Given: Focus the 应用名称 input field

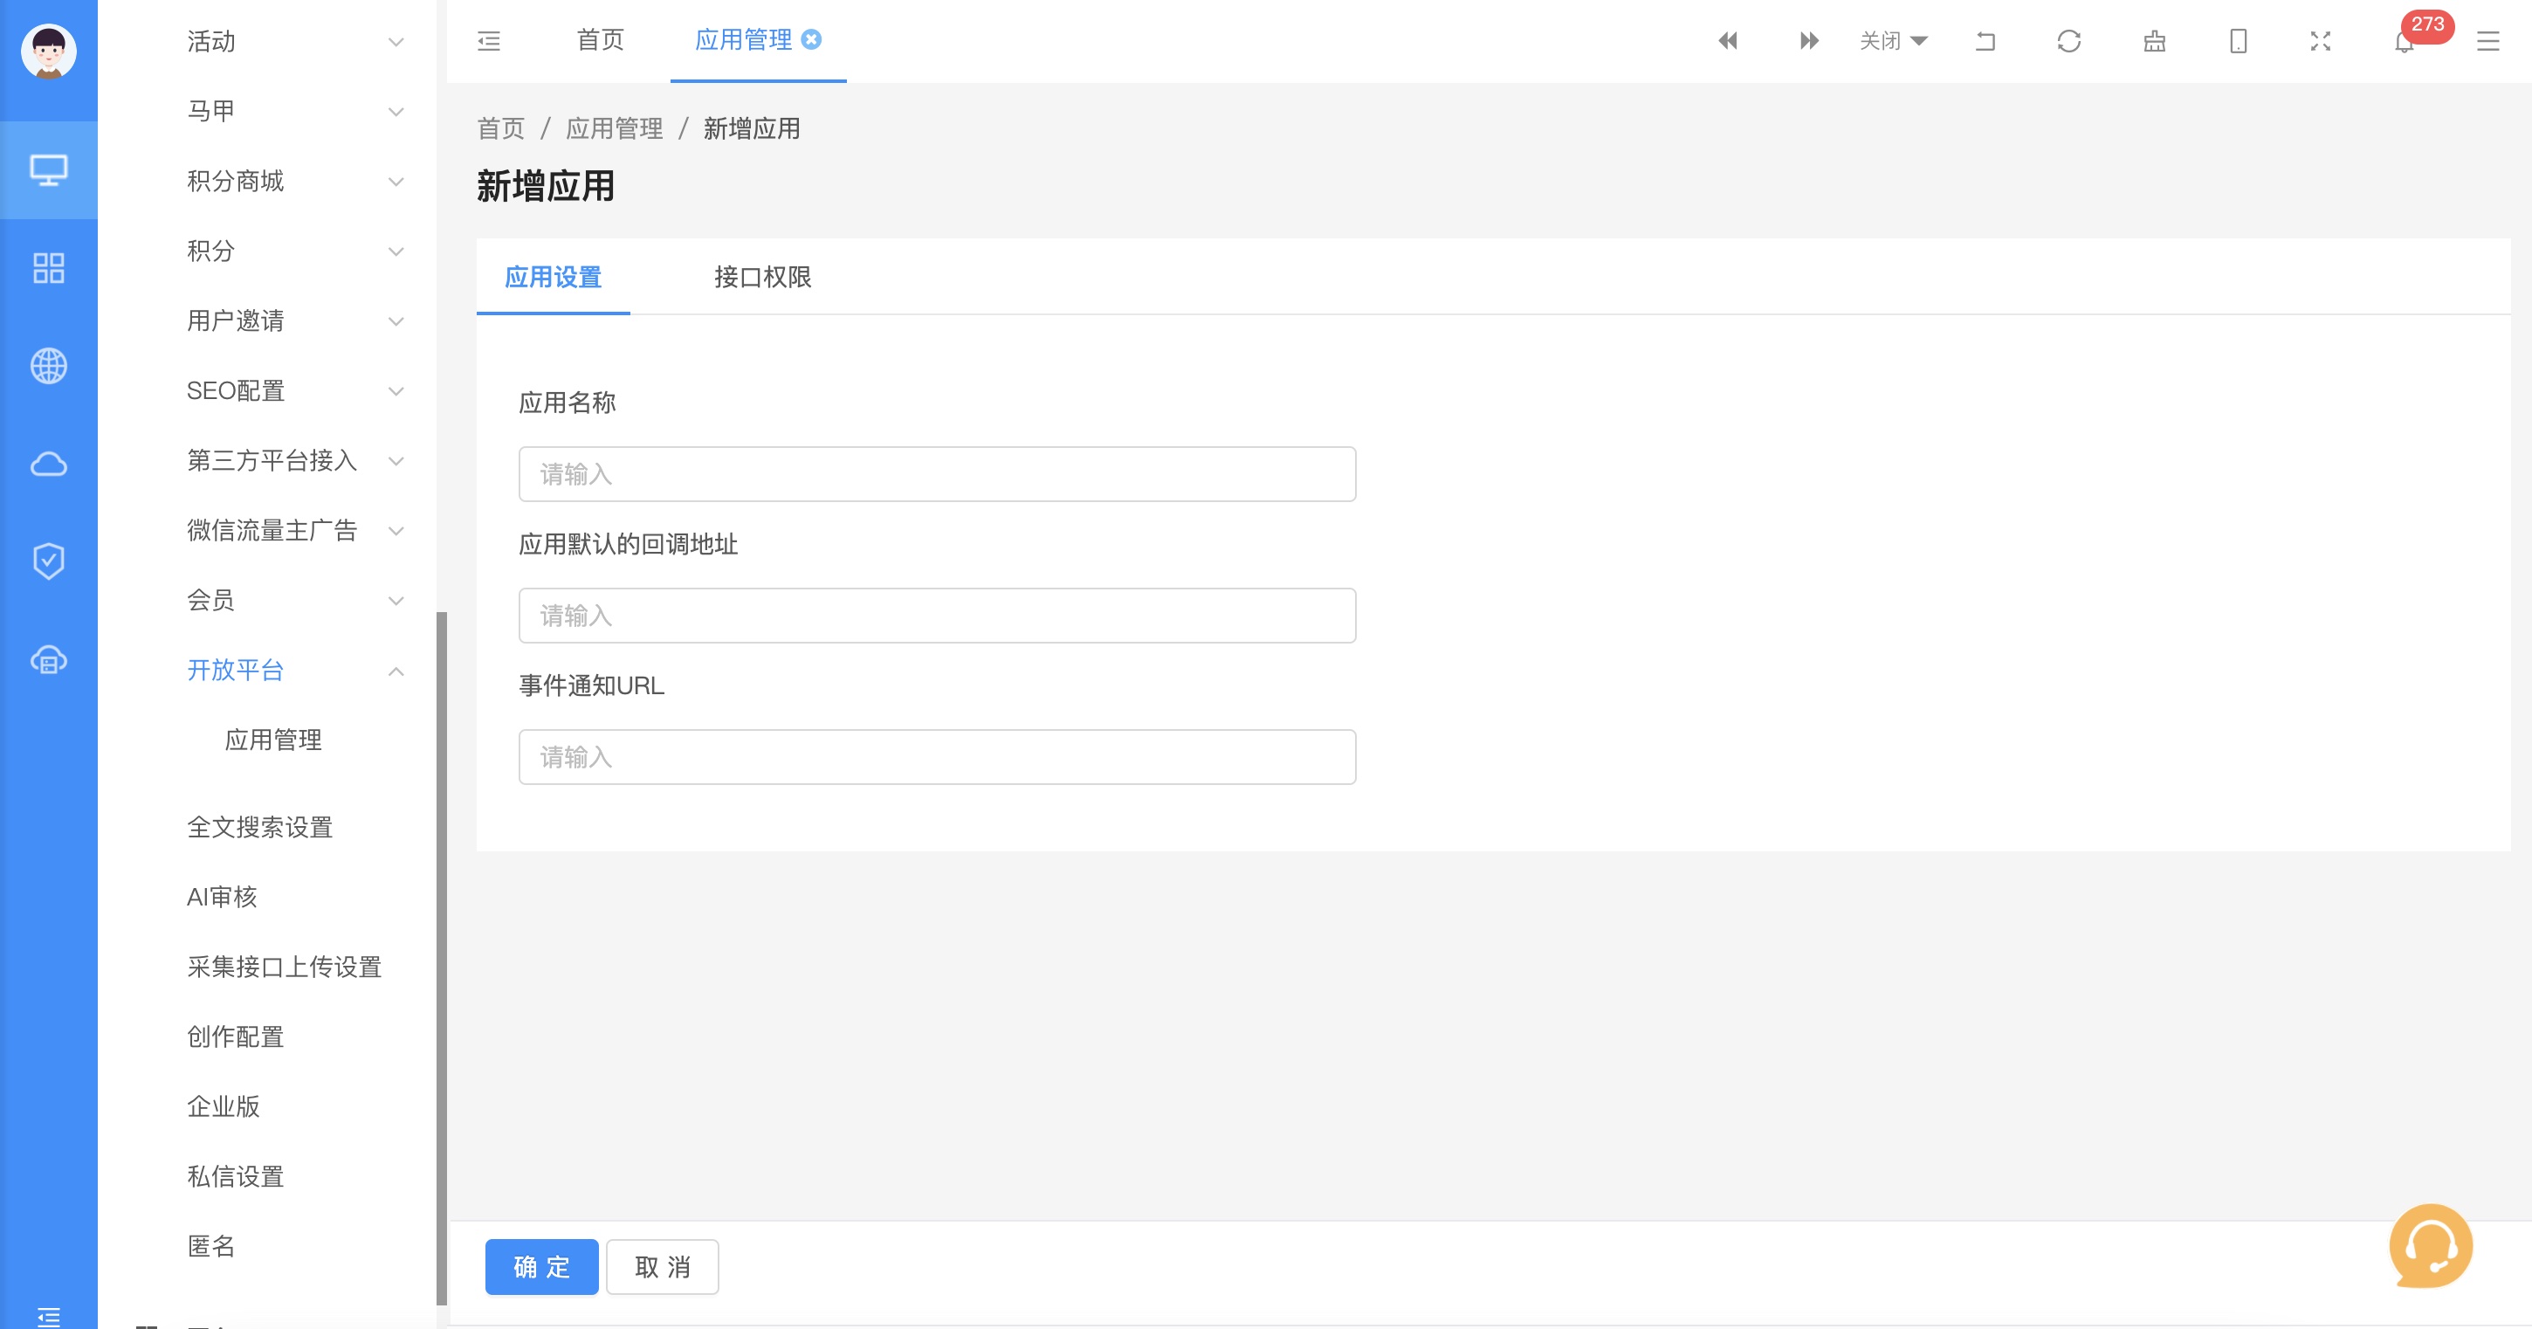Looking at the screenshot, I should (x=937, y=474).
